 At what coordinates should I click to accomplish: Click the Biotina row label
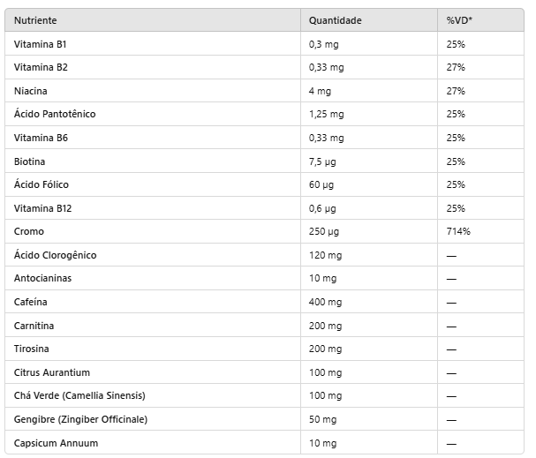(x=29, y=161)
